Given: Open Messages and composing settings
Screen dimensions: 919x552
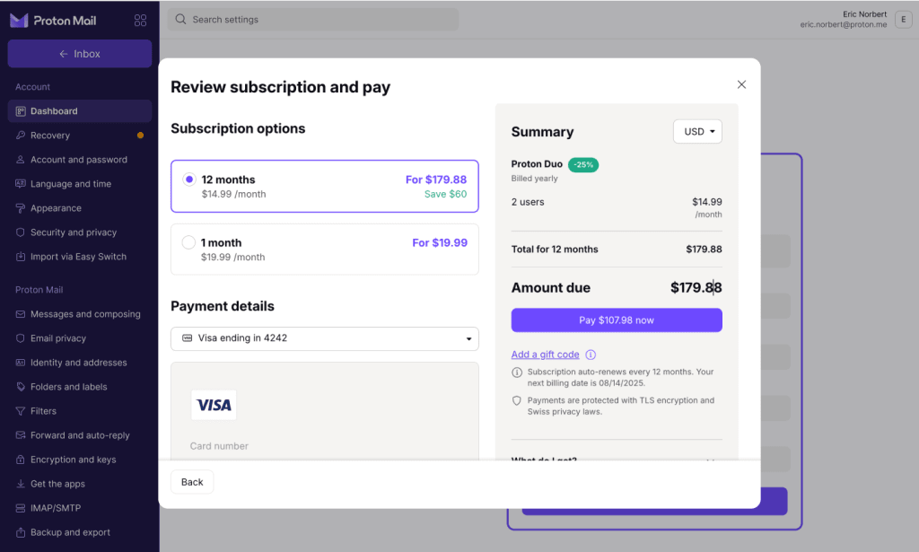Looking at the screenshot, I should [x=80, y=314].
